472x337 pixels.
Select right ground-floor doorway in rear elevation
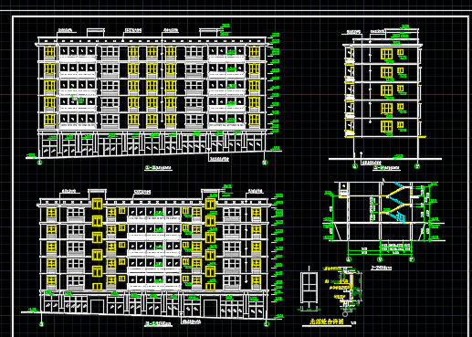210,308
